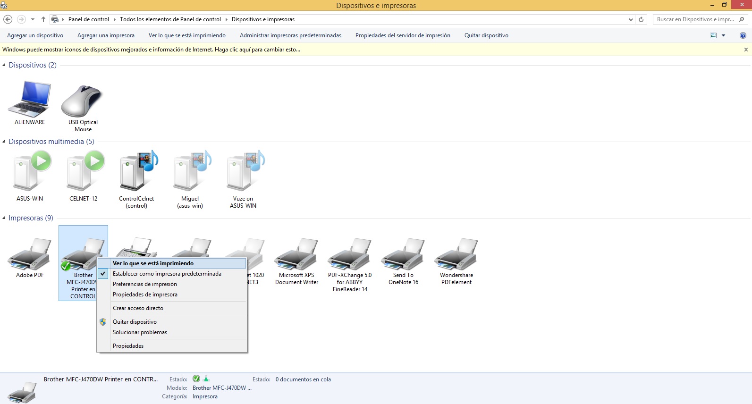Open the ASUS-WIN multimedia device

[30, 172]
